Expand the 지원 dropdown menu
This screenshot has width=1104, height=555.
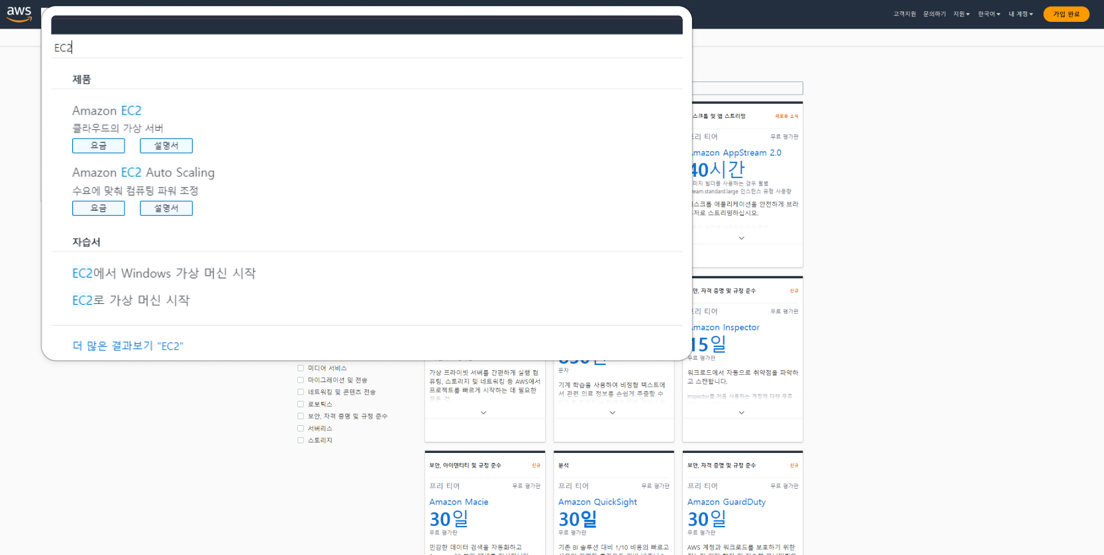(962, 14)
